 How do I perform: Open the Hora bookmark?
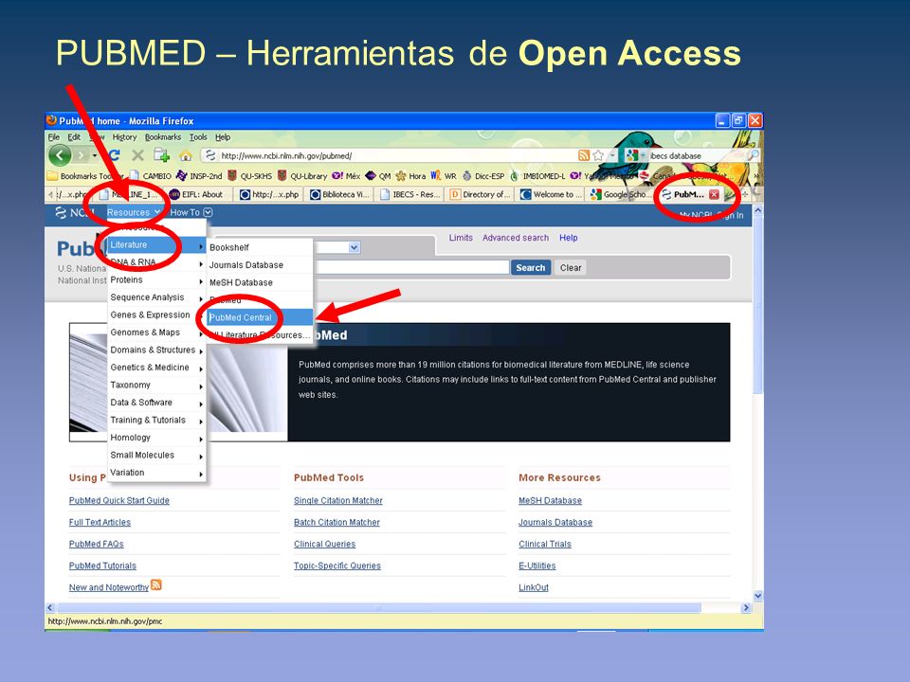(410, 176)
